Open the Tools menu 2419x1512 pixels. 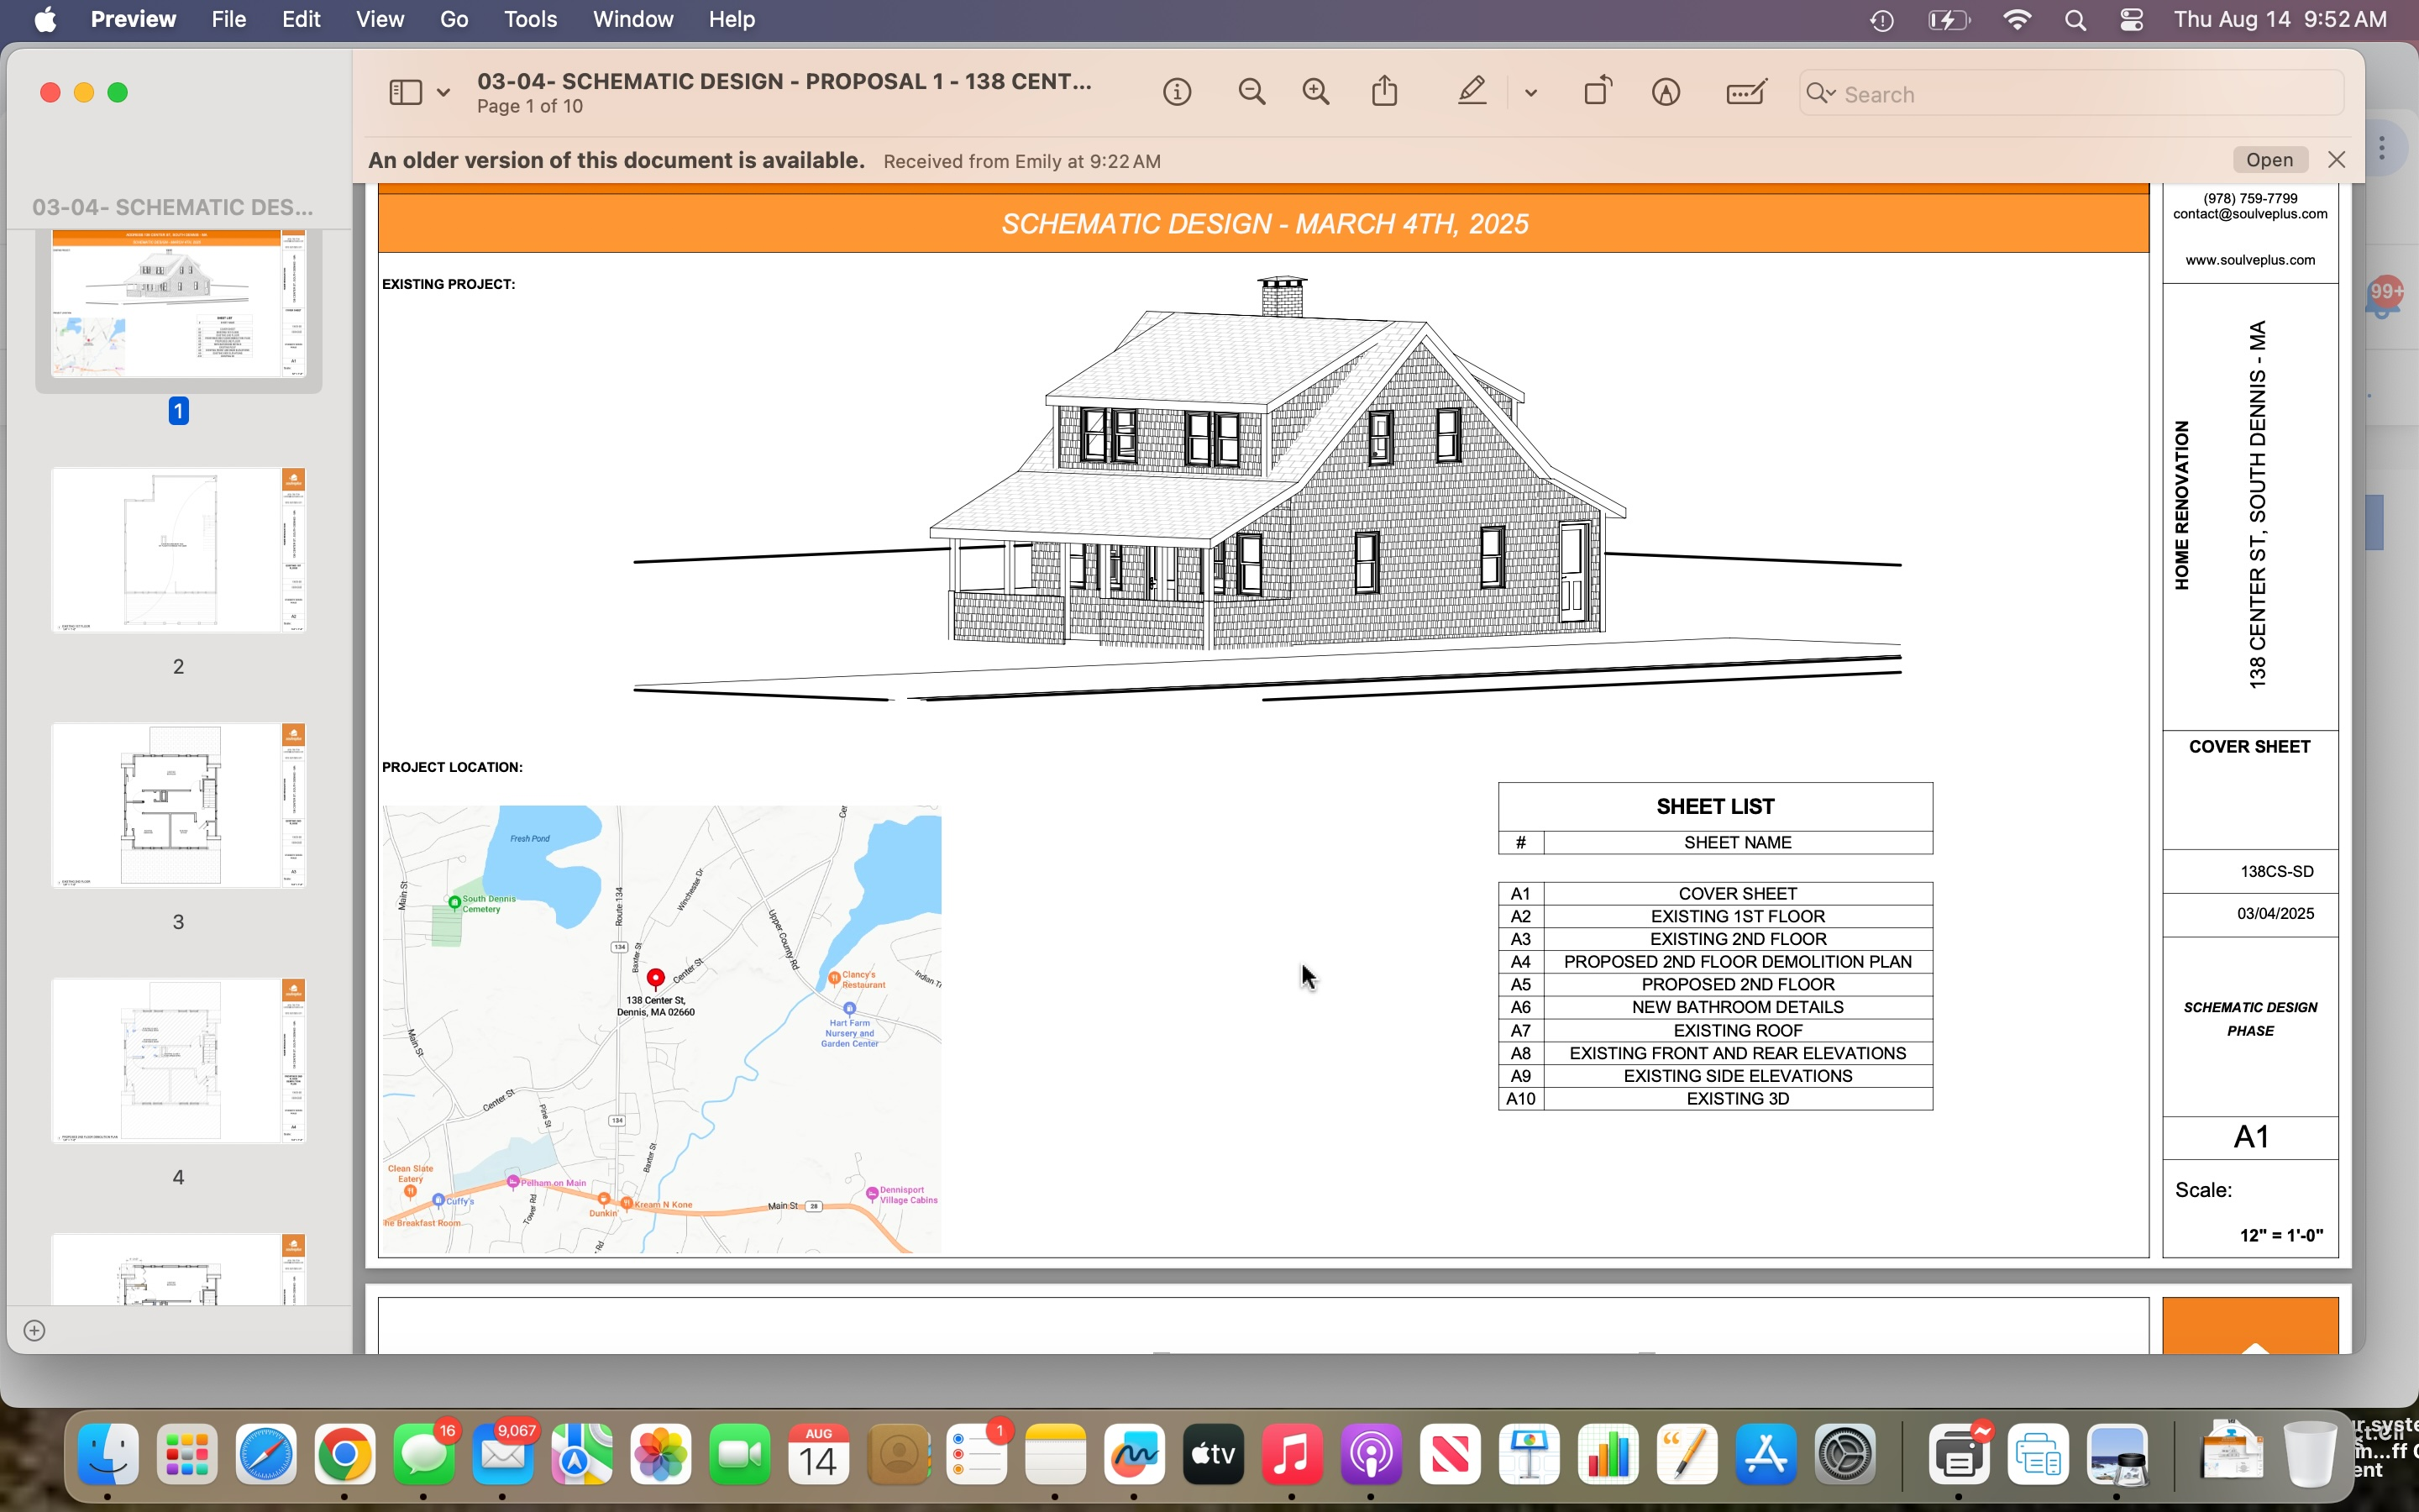click(x=530, y=20)
